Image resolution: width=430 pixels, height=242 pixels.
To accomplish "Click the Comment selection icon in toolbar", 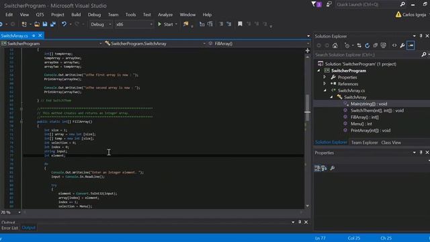I will (221, 24).
